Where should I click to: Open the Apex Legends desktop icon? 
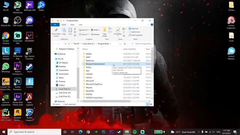tap(30, 99)
